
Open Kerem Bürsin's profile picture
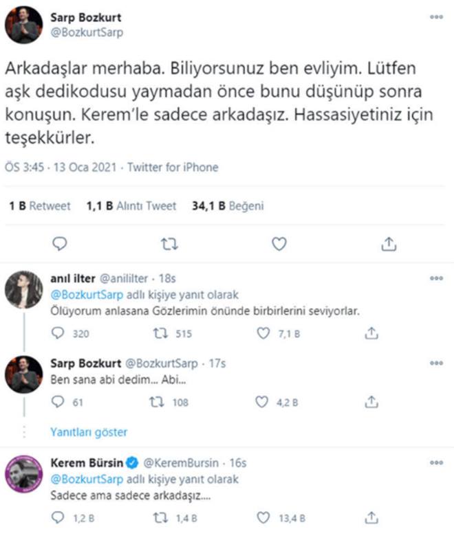click(x=24, y=474)
